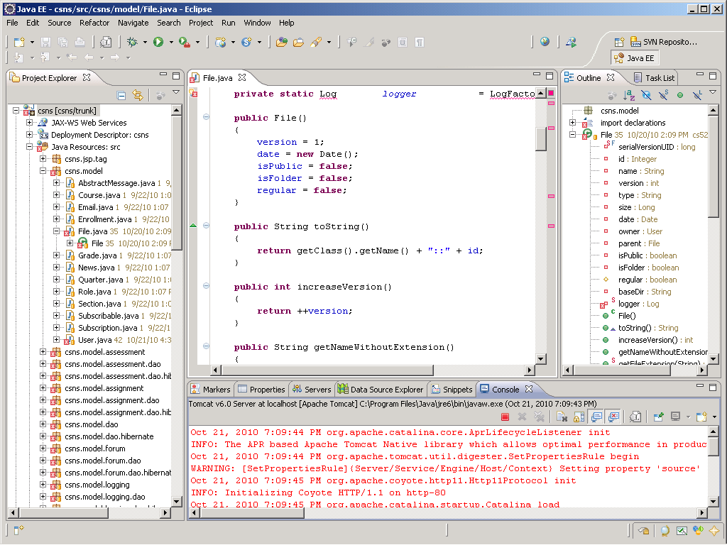Expand the csns.model.assessment package

[x=43, y=352]
